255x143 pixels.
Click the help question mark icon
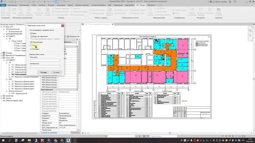235,2
